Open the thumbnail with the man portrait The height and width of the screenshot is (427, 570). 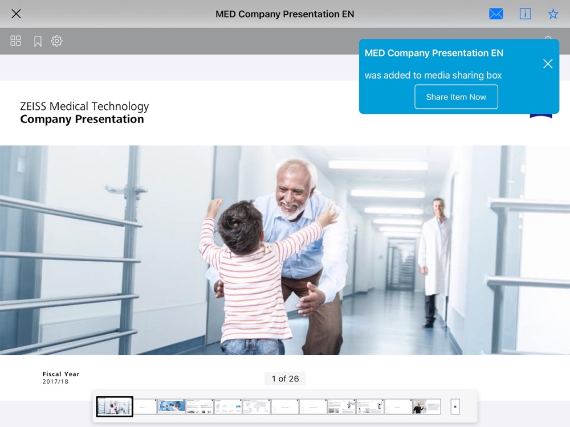(426, 407)
